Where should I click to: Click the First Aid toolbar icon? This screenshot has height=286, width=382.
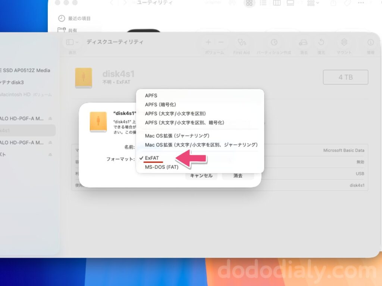(241, 42)
